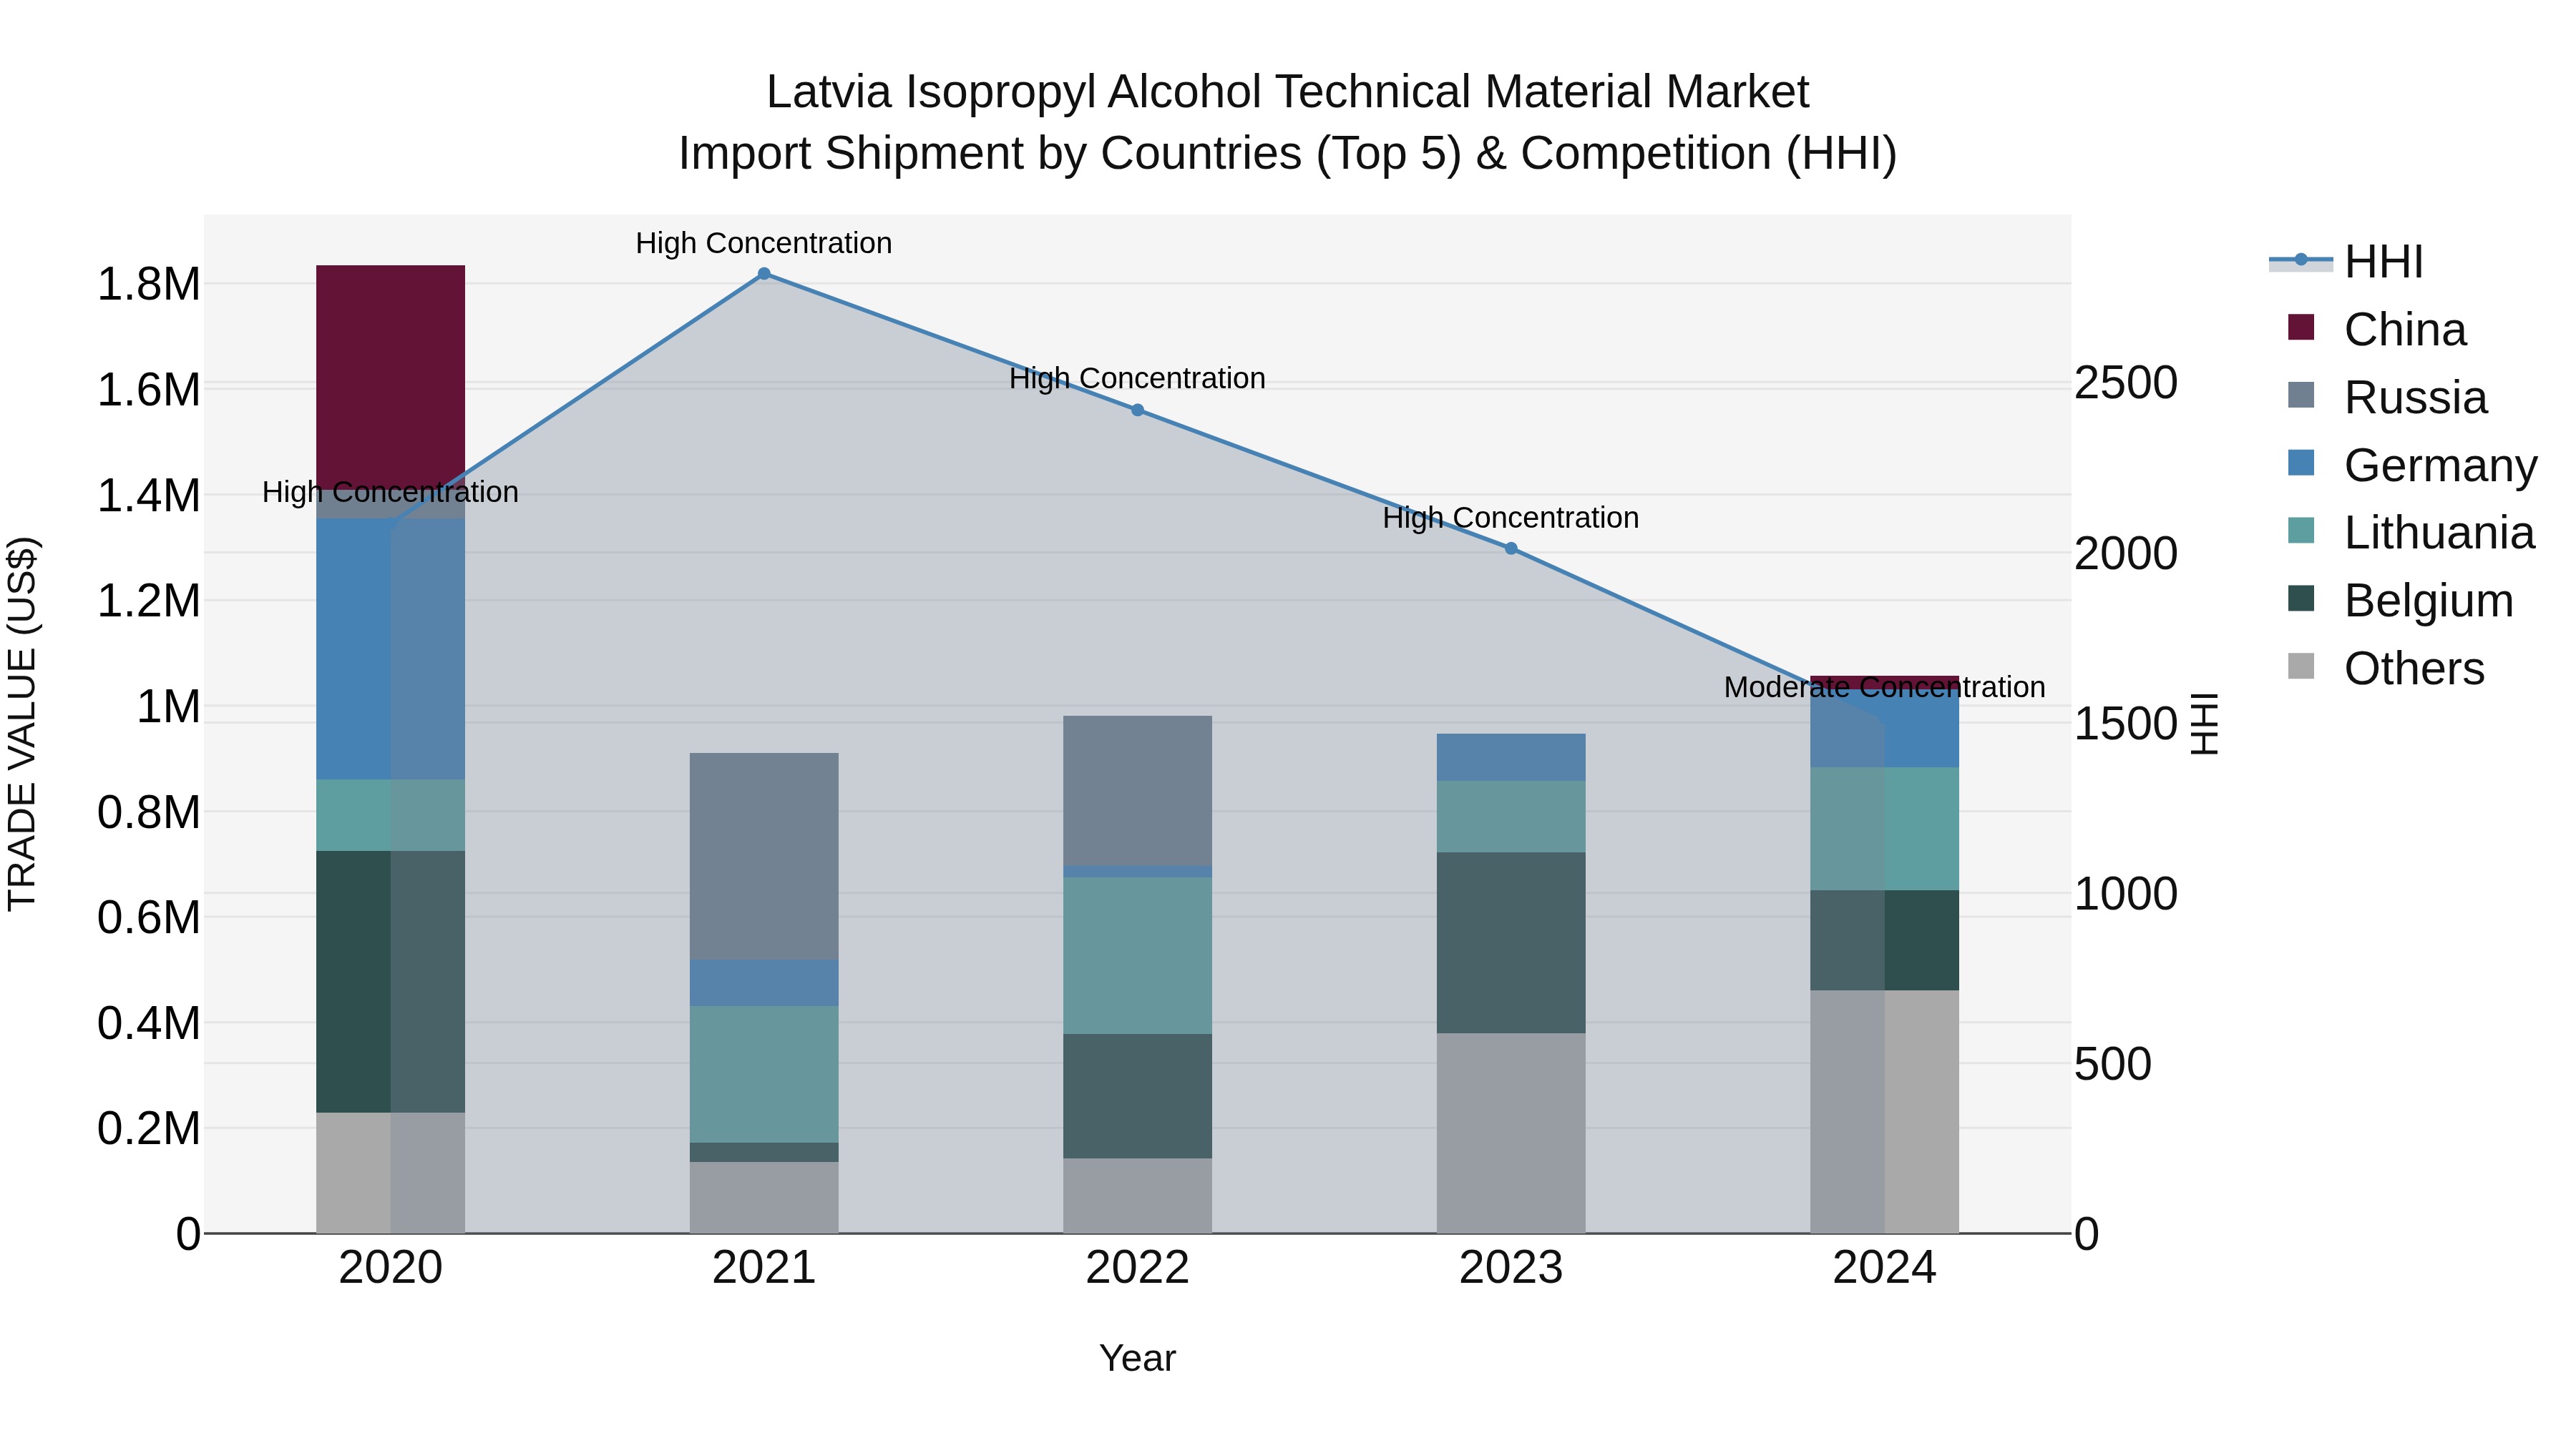Toggle the Russia legend entry
The image size is (2576, 1448).
pyautogui.click(x=2387, y=398)
